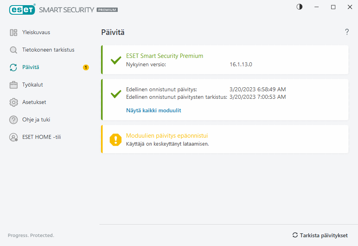Viewport: 358px width, 246px height.
Task: Click the Työkalut briefcase icon
Action: [x=14, y=85]
